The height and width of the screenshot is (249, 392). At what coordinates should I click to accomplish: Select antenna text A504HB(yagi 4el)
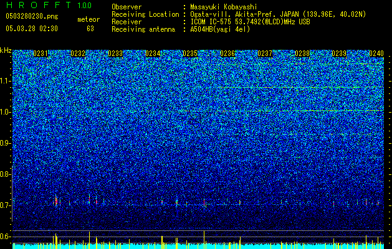[x=220, y=29]
